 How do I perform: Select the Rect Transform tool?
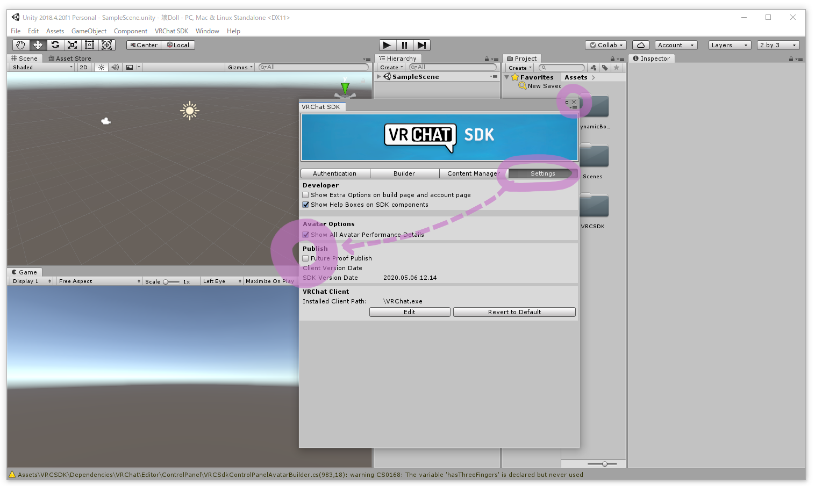click(x=89, y=45)
